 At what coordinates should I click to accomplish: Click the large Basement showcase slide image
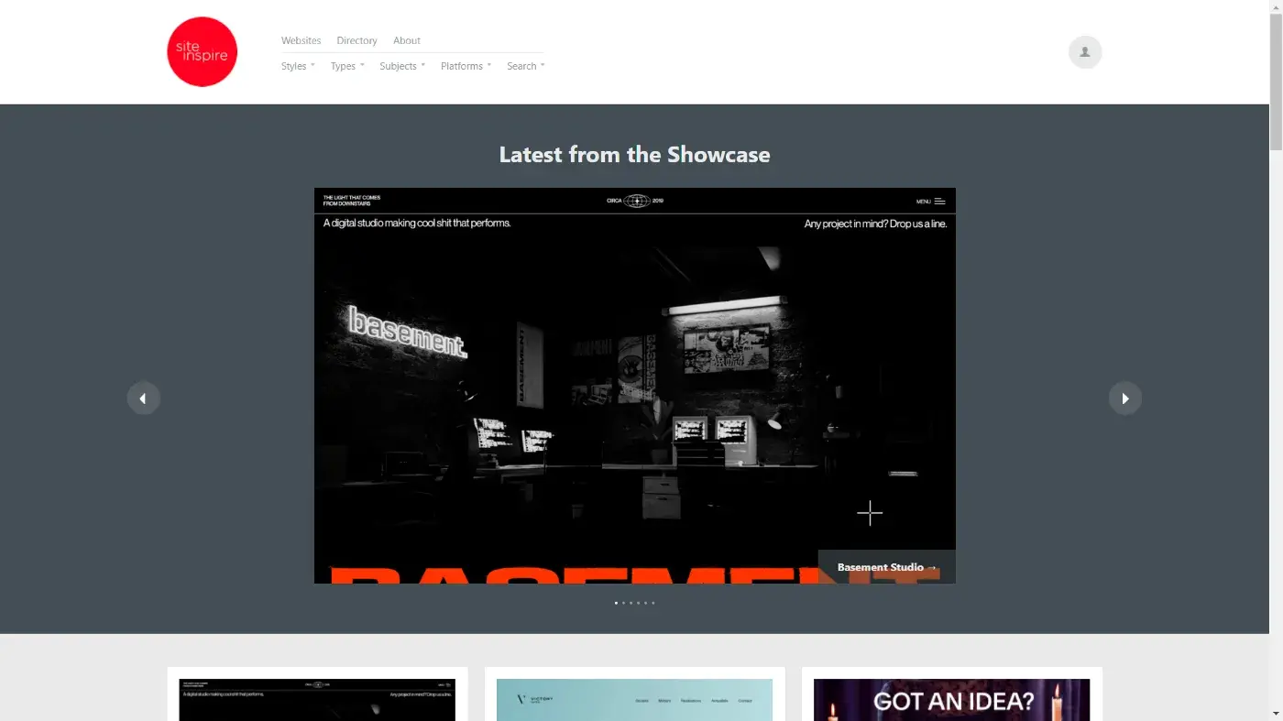[635, 386]
